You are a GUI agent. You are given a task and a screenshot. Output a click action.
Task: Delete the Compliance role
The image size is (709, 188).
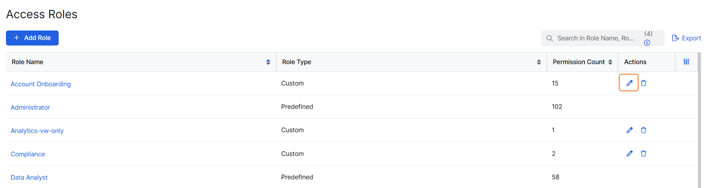coord(644,154)
